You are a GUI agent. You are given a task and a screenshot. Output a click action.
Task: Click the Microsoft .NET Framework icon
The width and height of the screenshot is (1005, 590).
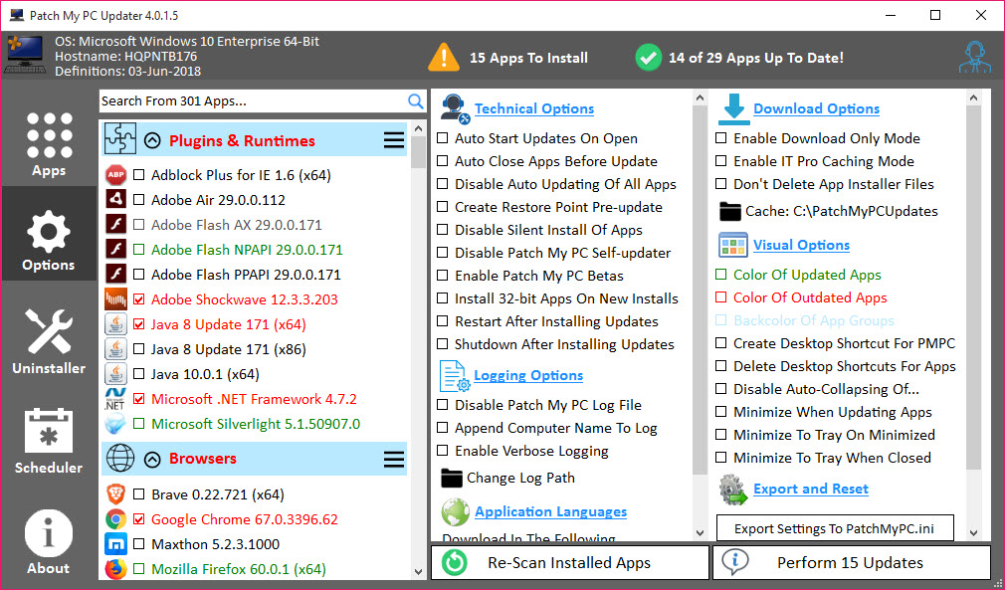click(x=116, y=399)
